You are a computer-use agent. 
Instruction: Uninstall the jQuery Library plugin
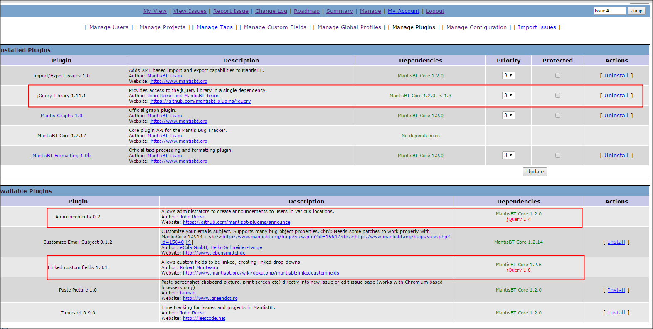coord(616,96)
